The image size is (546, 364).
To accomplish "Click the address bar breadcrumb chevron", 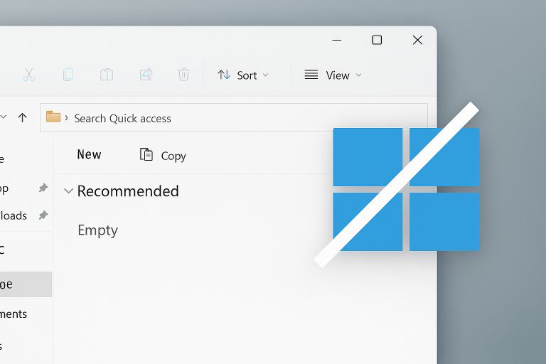I will coord(66,118).
